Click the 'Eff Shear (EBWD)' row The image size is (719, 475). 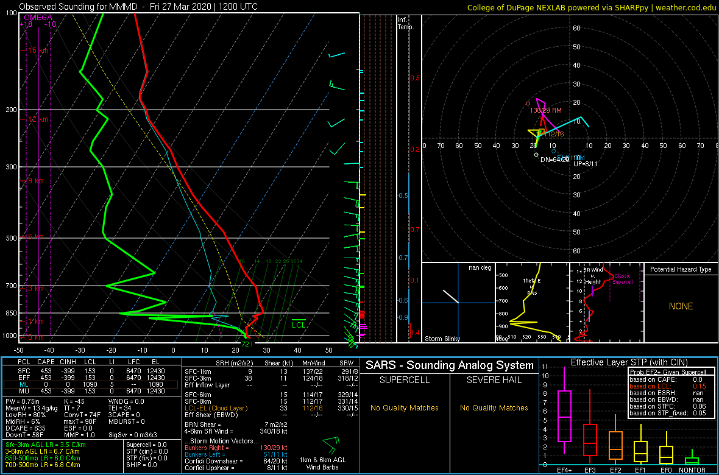tap(271, 415)
